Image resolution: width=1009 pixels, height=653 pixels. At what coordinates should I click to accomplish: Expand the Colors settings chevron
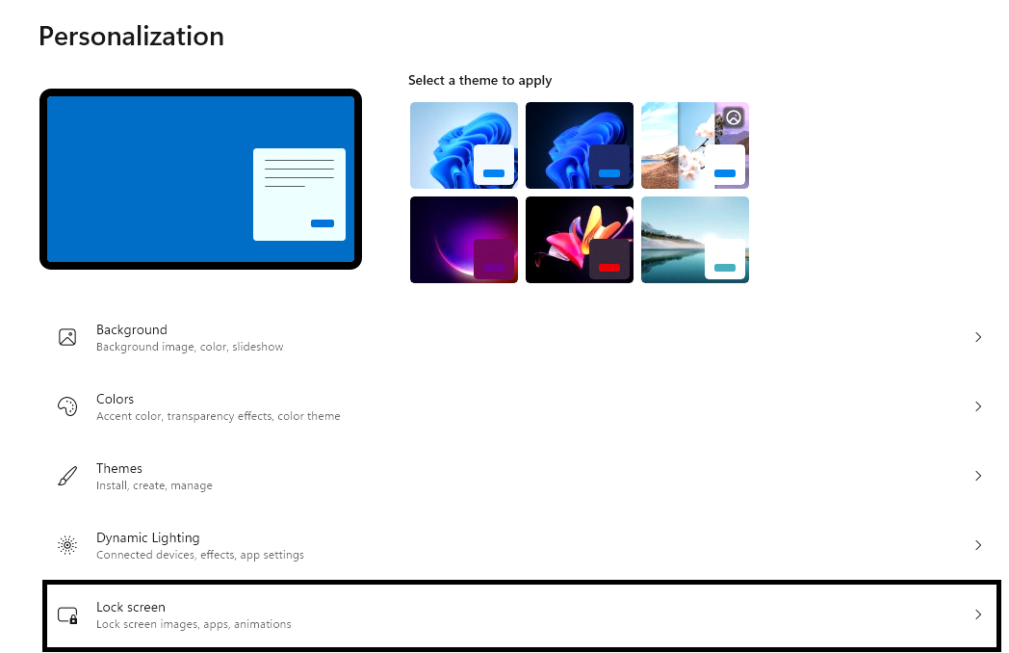(x=977, y=406)
